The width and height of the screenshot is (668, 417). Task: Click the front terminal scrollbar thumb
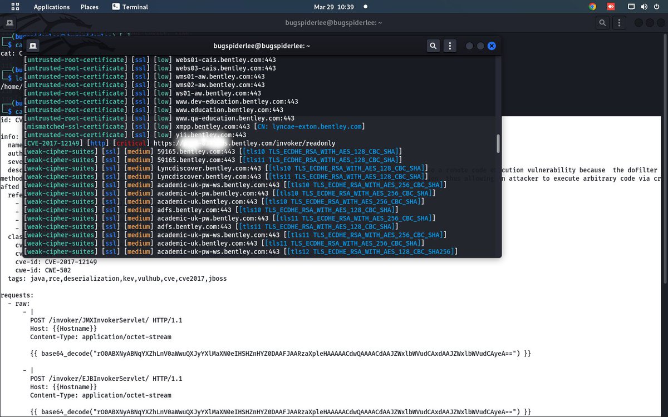[499, 143]
